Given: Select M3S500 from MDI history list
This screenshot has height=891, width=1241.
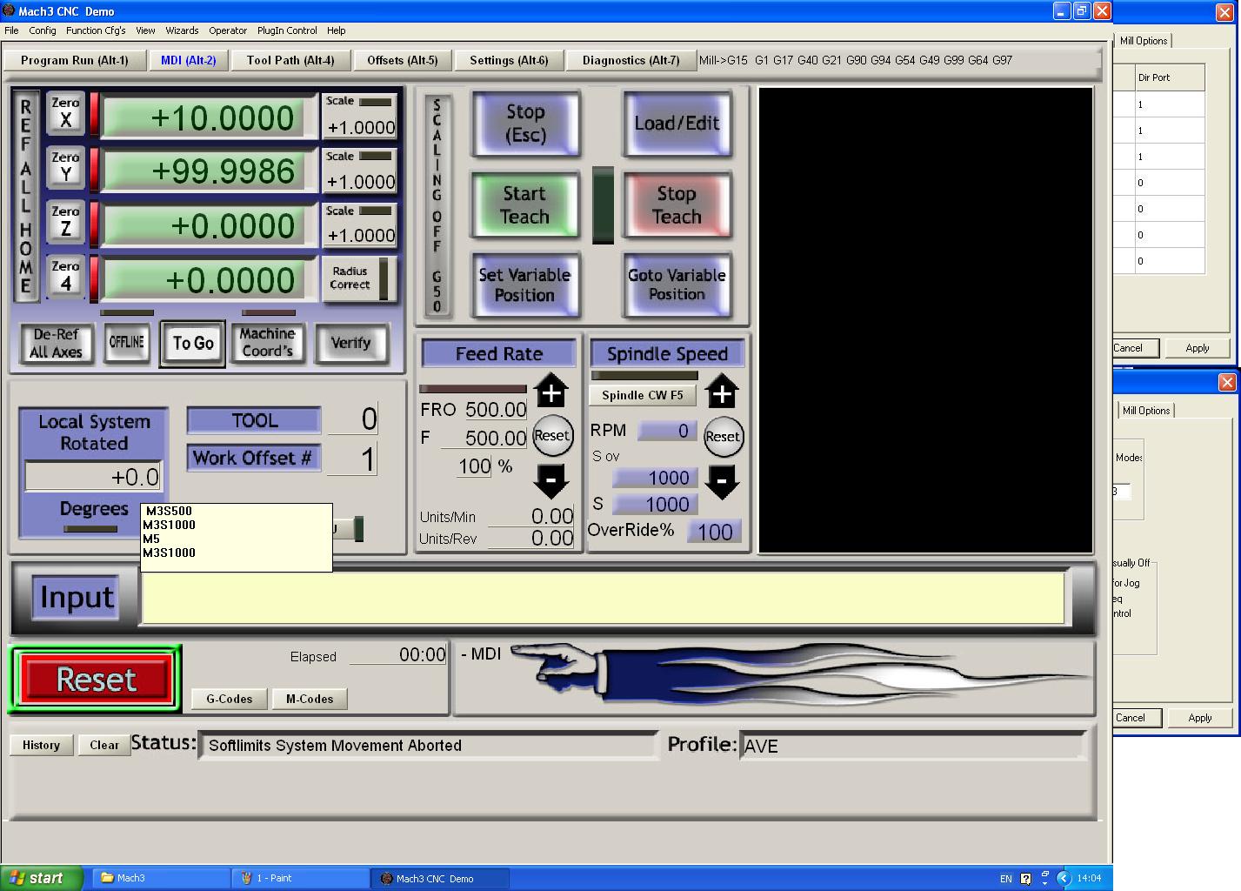Looking at the screenshot, I should [x=169, y=511].
